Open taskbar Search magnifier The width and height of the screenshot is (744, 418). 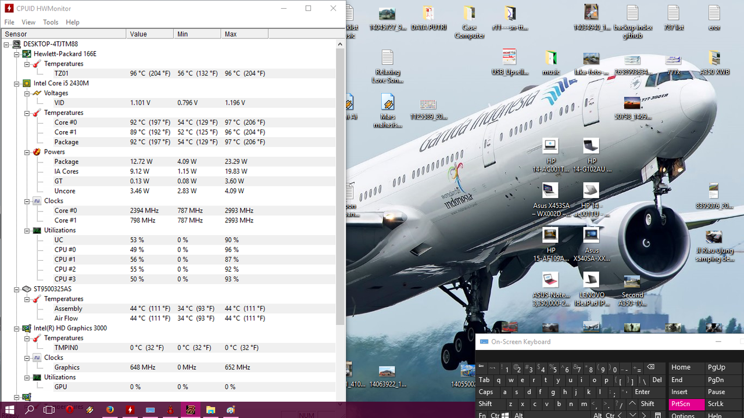point(29,410)
